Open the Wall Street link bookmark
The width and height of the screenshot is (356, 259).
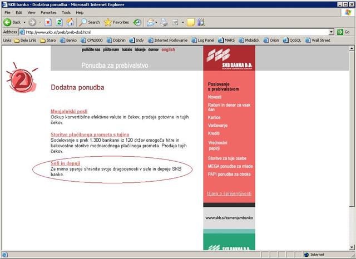click(x=318, y=41)
